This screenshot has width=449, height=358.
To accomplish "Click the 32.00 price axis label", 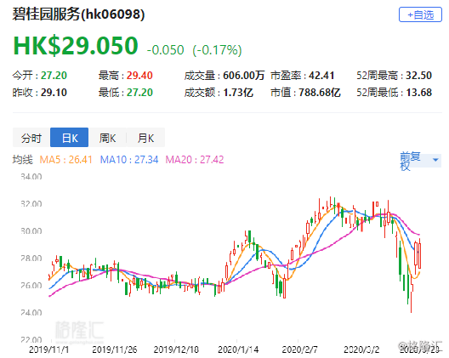I will pyautogui.click(x=31, y=204).
